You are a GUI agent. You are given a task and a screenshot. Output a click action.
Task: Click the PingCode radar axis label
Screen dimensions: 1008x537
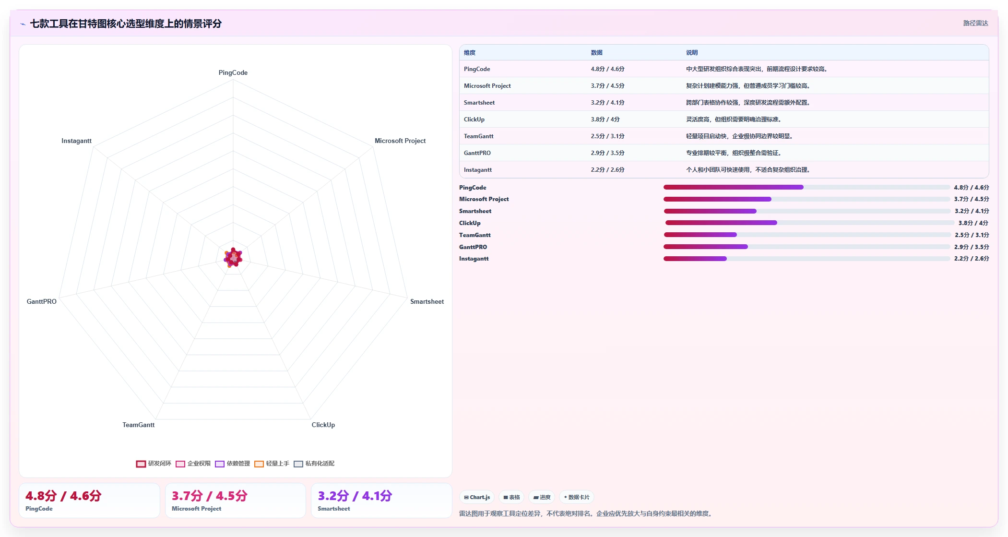pos(233,73)
